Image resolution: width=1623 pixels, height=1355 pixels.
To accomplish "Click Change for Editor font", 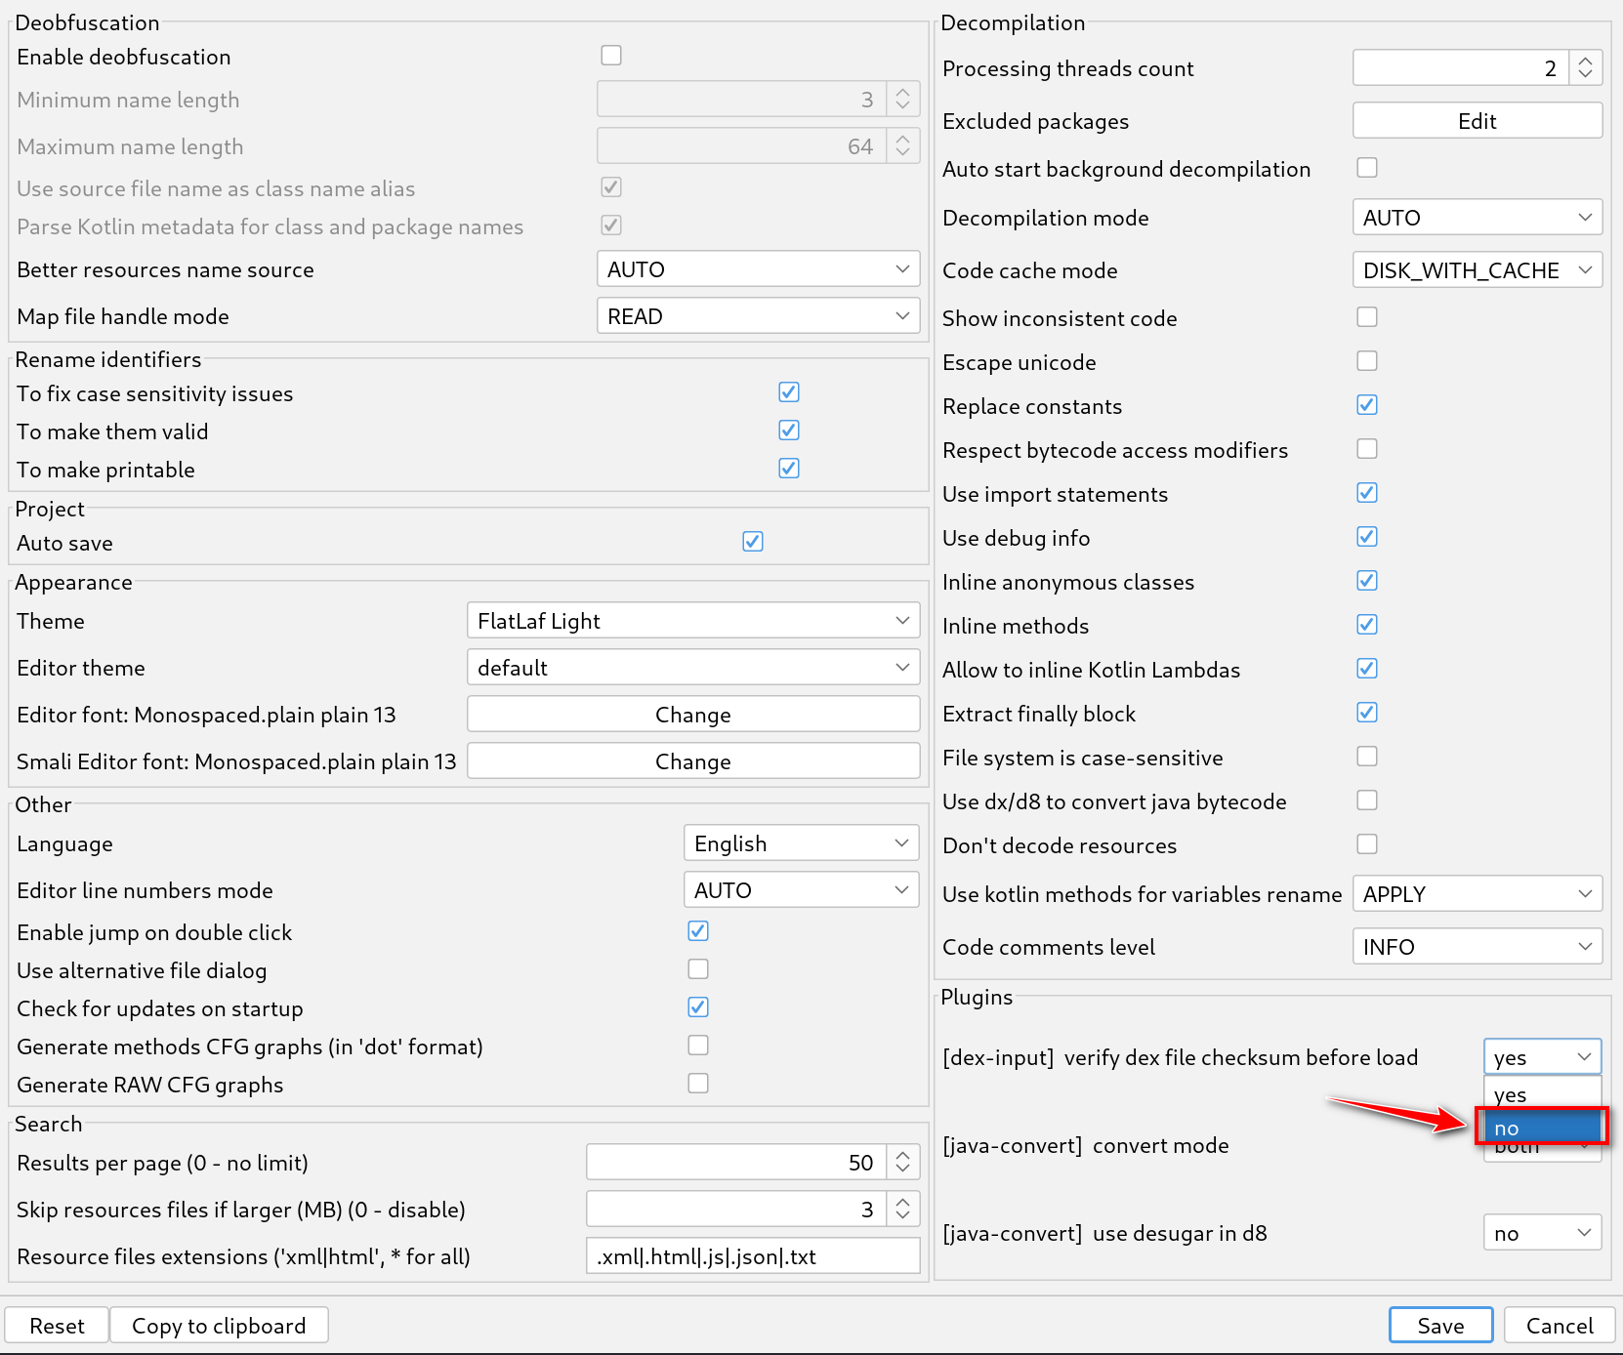I will pyautogui.click(x=692, y=715).
